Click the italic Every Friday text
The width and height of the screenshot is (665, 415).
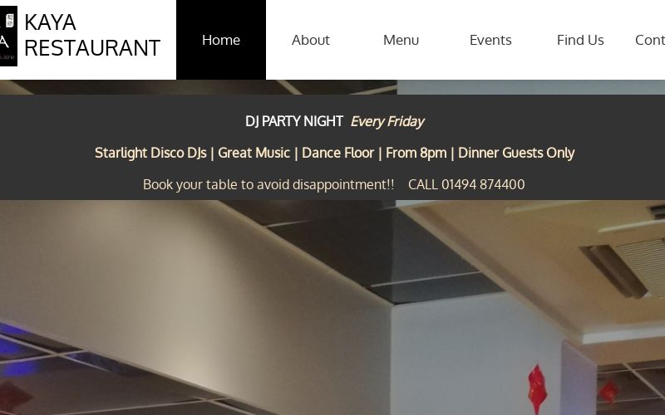pyautogui.click(x=387, y=121)
